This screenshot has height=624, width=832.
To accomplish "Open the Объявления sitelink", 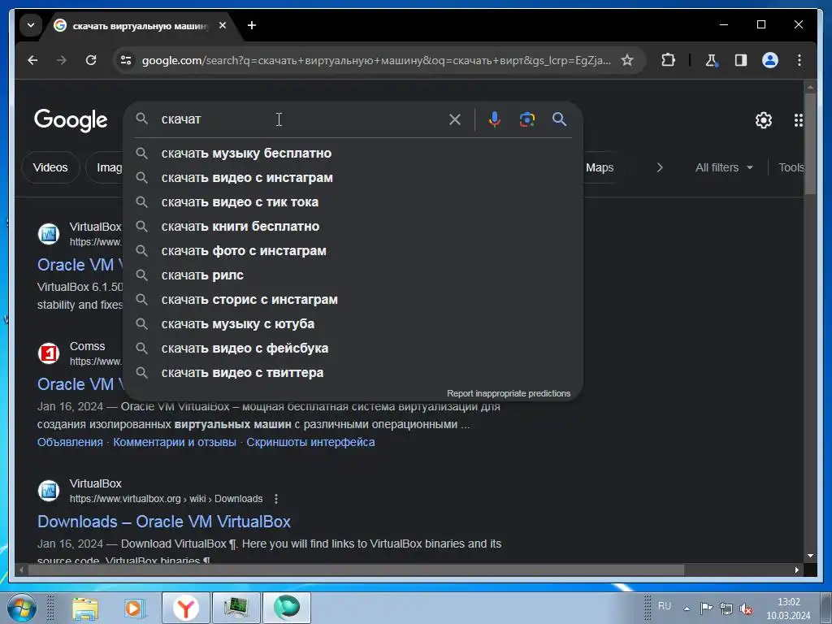I will click(x=70, y=442).
